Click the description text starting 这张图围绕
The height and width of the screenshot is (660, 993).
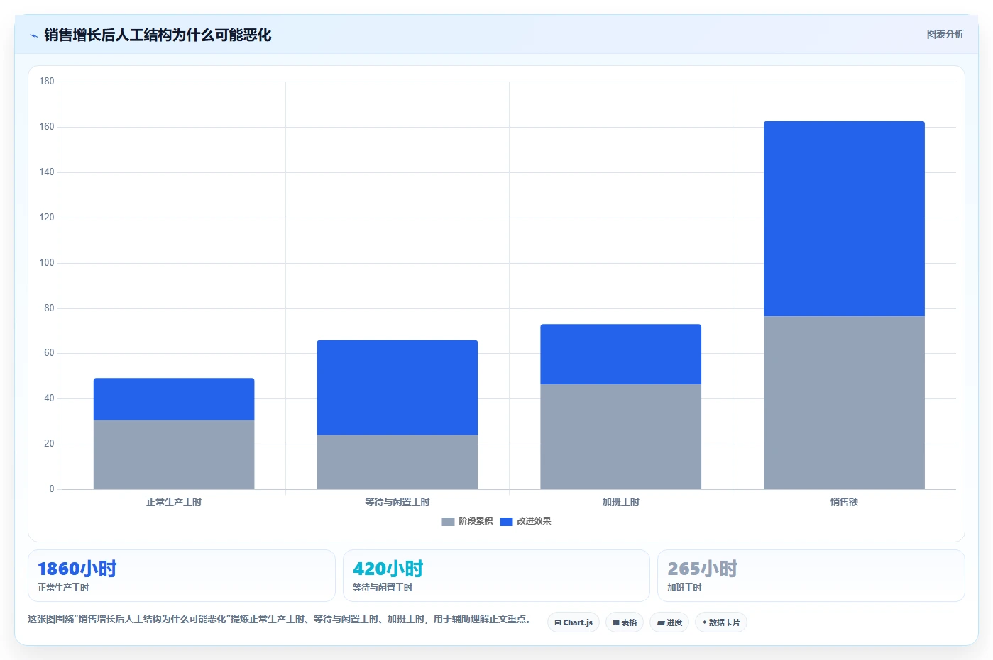pos(280,619)
